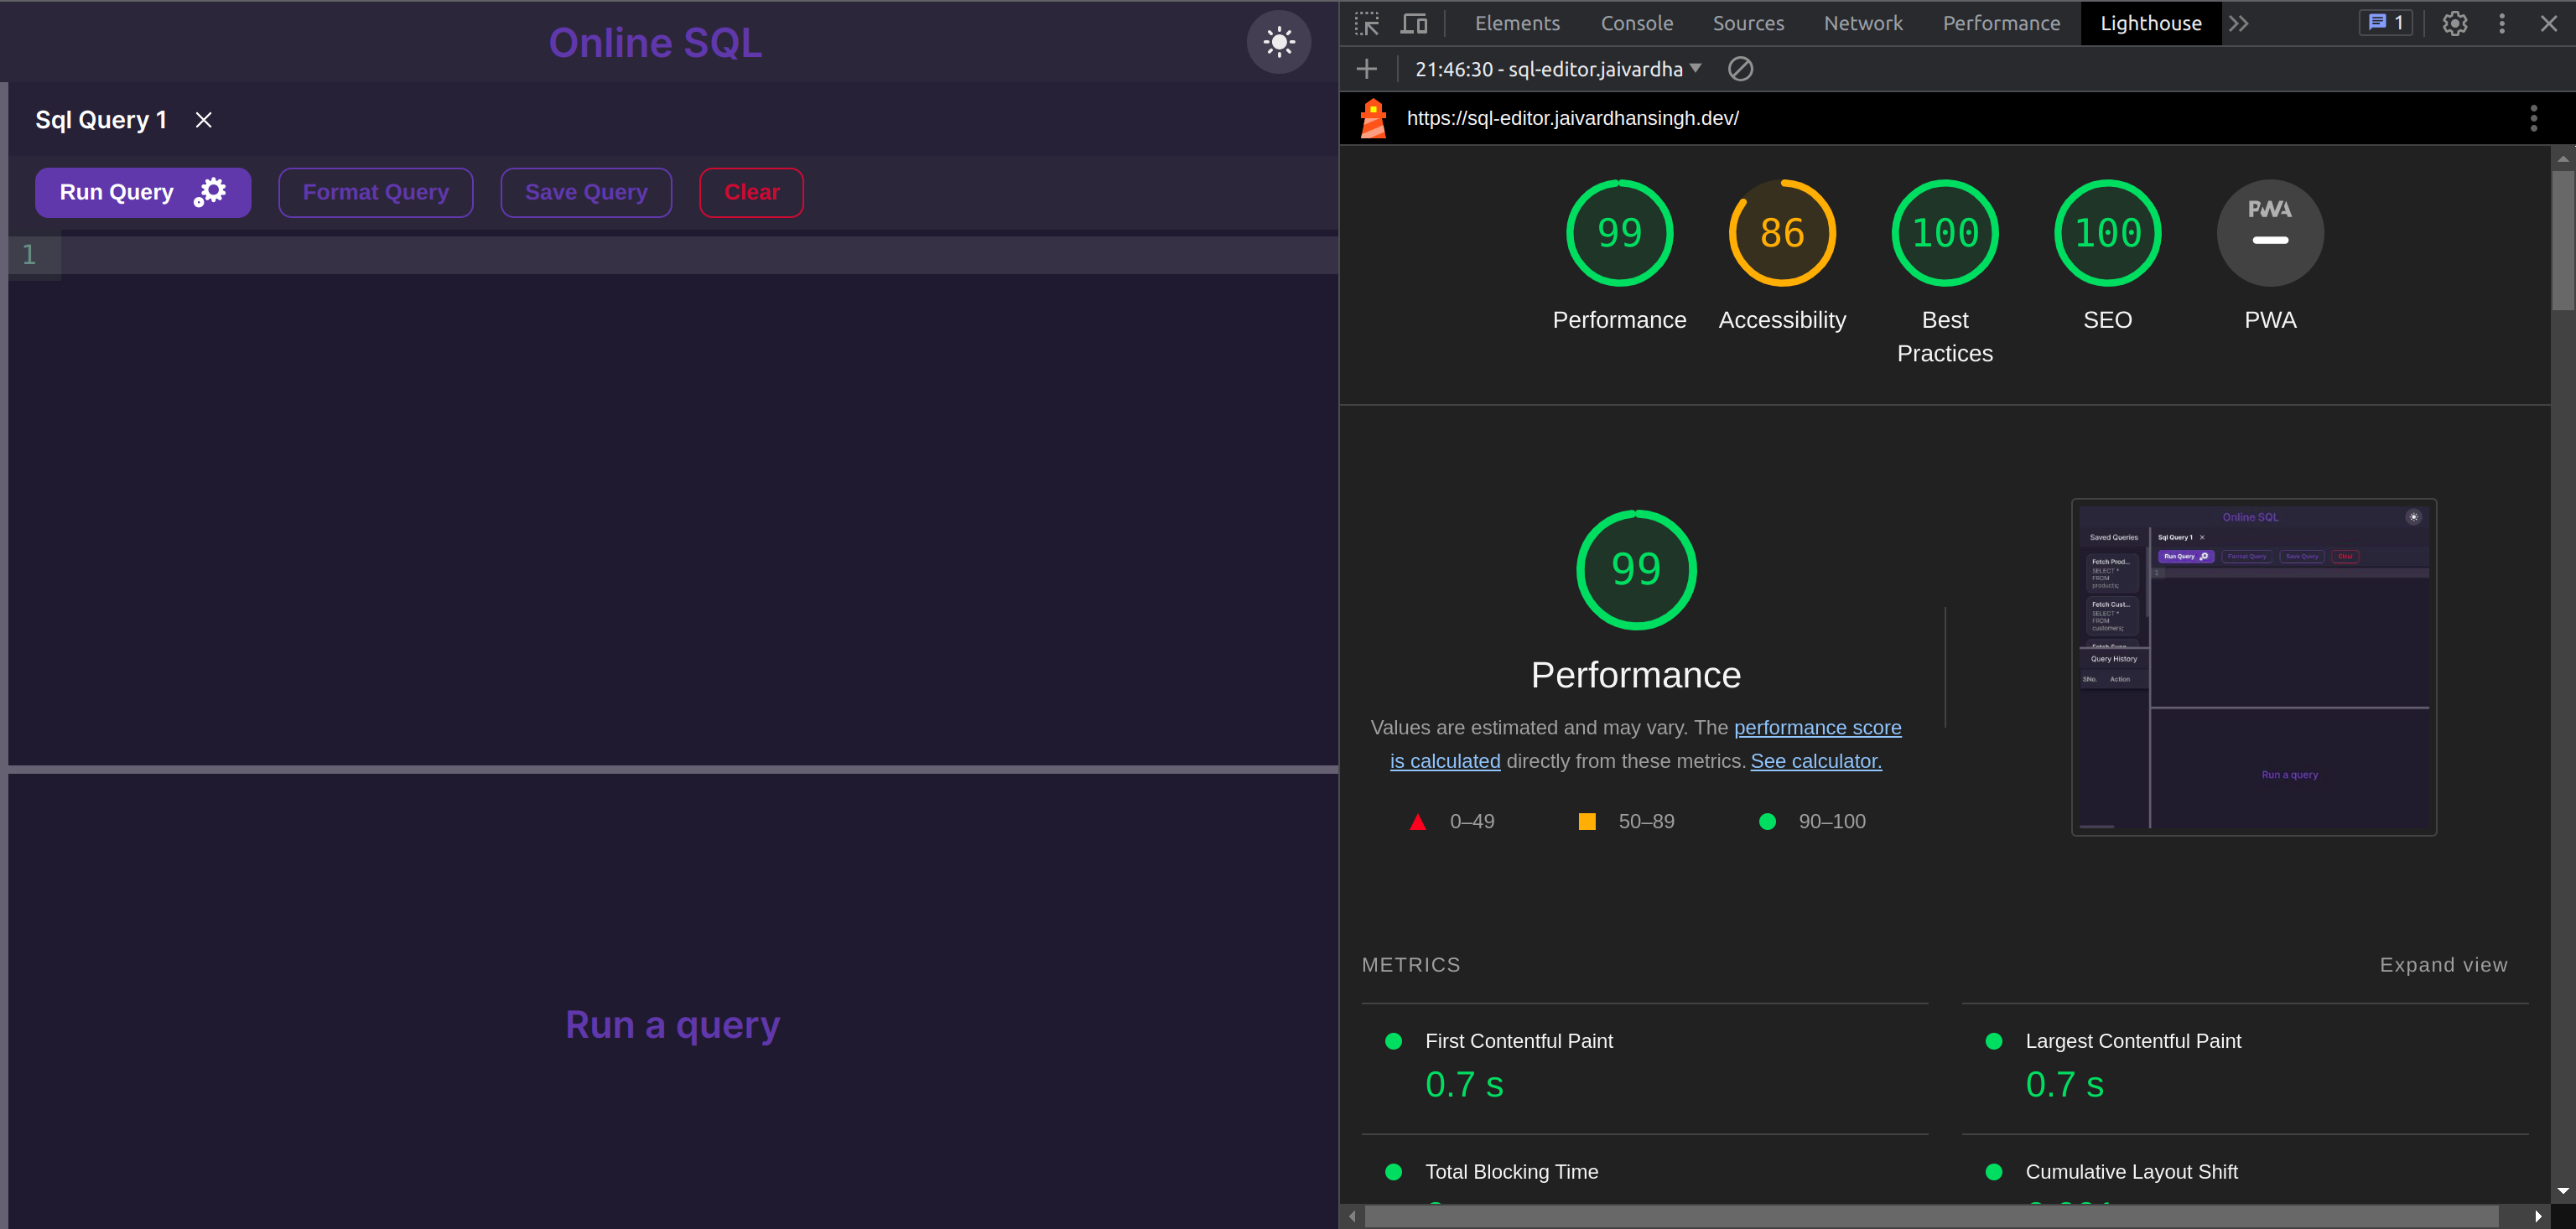2576x1229 pixels.
Task: Click Expand view in Metrics
Action: coord(2443,965)
